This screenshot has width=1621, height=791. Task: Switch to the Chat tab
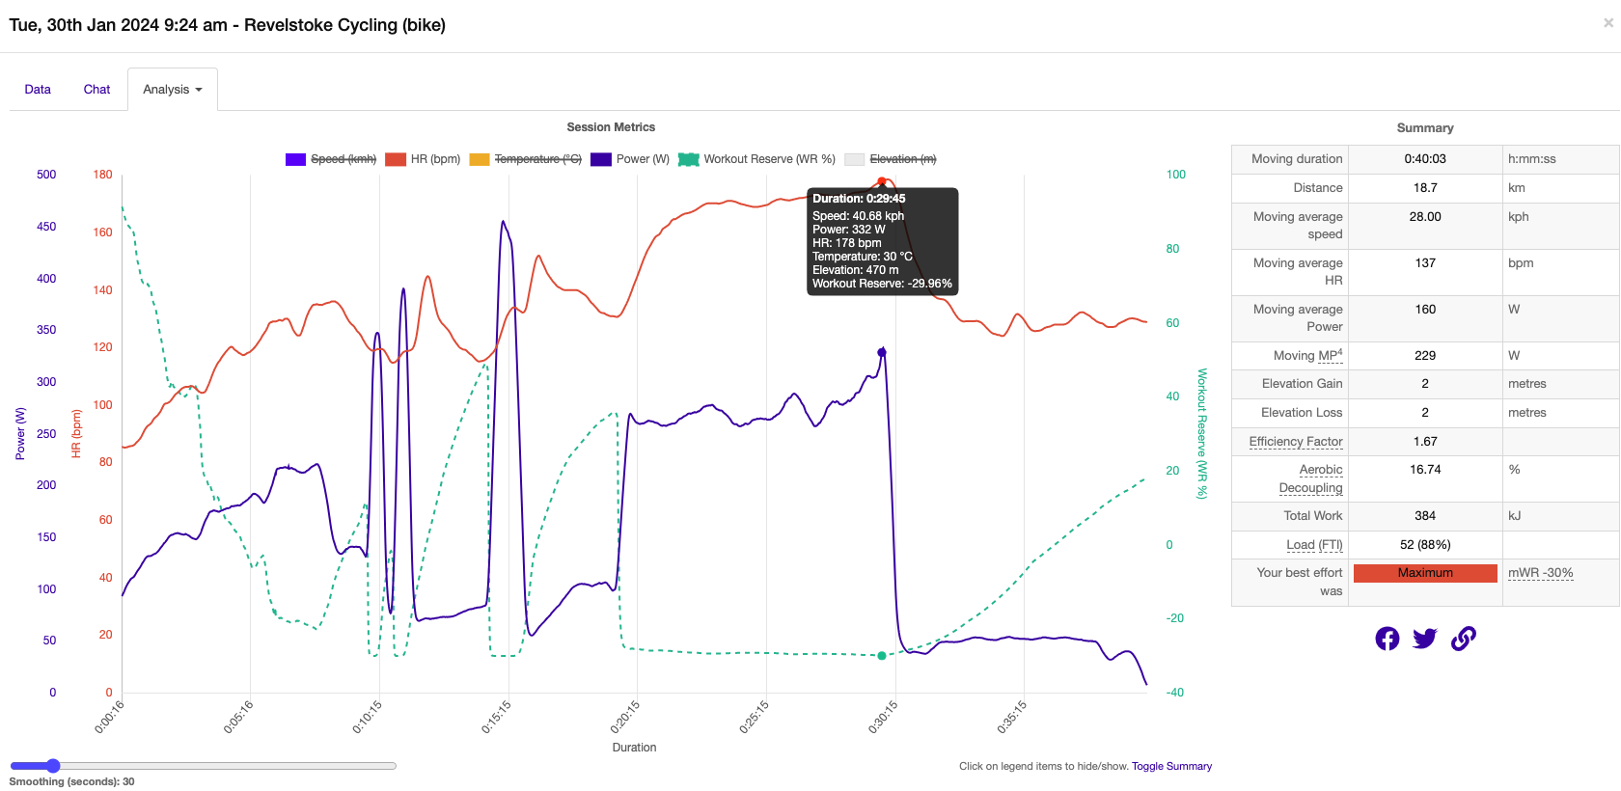point(96,90)
